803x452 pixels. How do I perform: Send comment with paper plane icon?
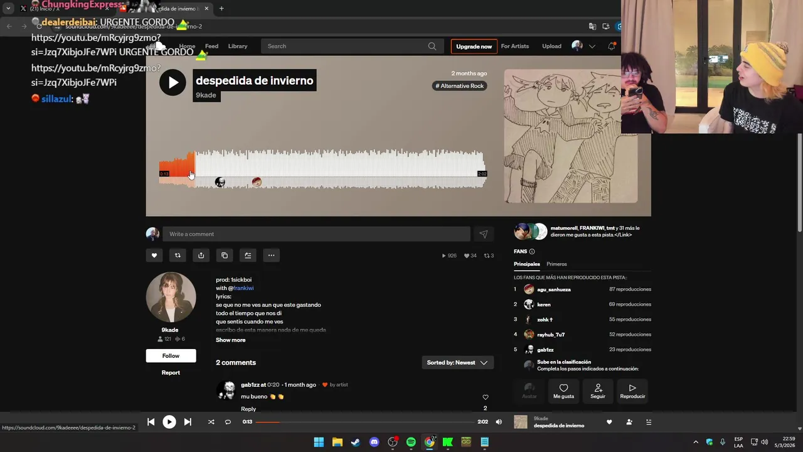(x=483, y=234)
